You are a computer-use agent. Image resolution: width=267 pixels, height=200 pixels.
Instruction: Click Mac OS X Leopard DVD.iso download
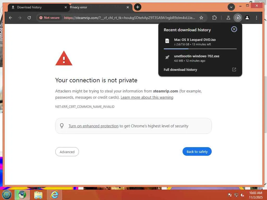200,42
